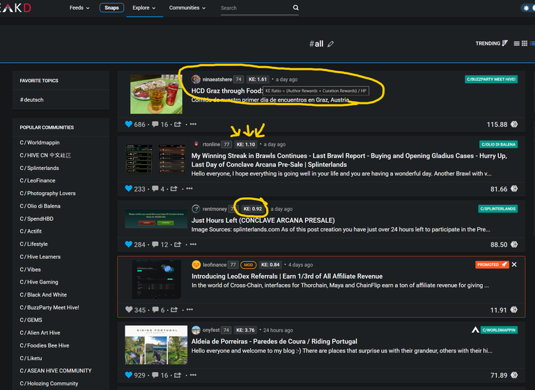The height and width of the screenshot is (390, 535).
Task: Click Hive payout icon beside 115.88
Action: click(x=514, y=124)
